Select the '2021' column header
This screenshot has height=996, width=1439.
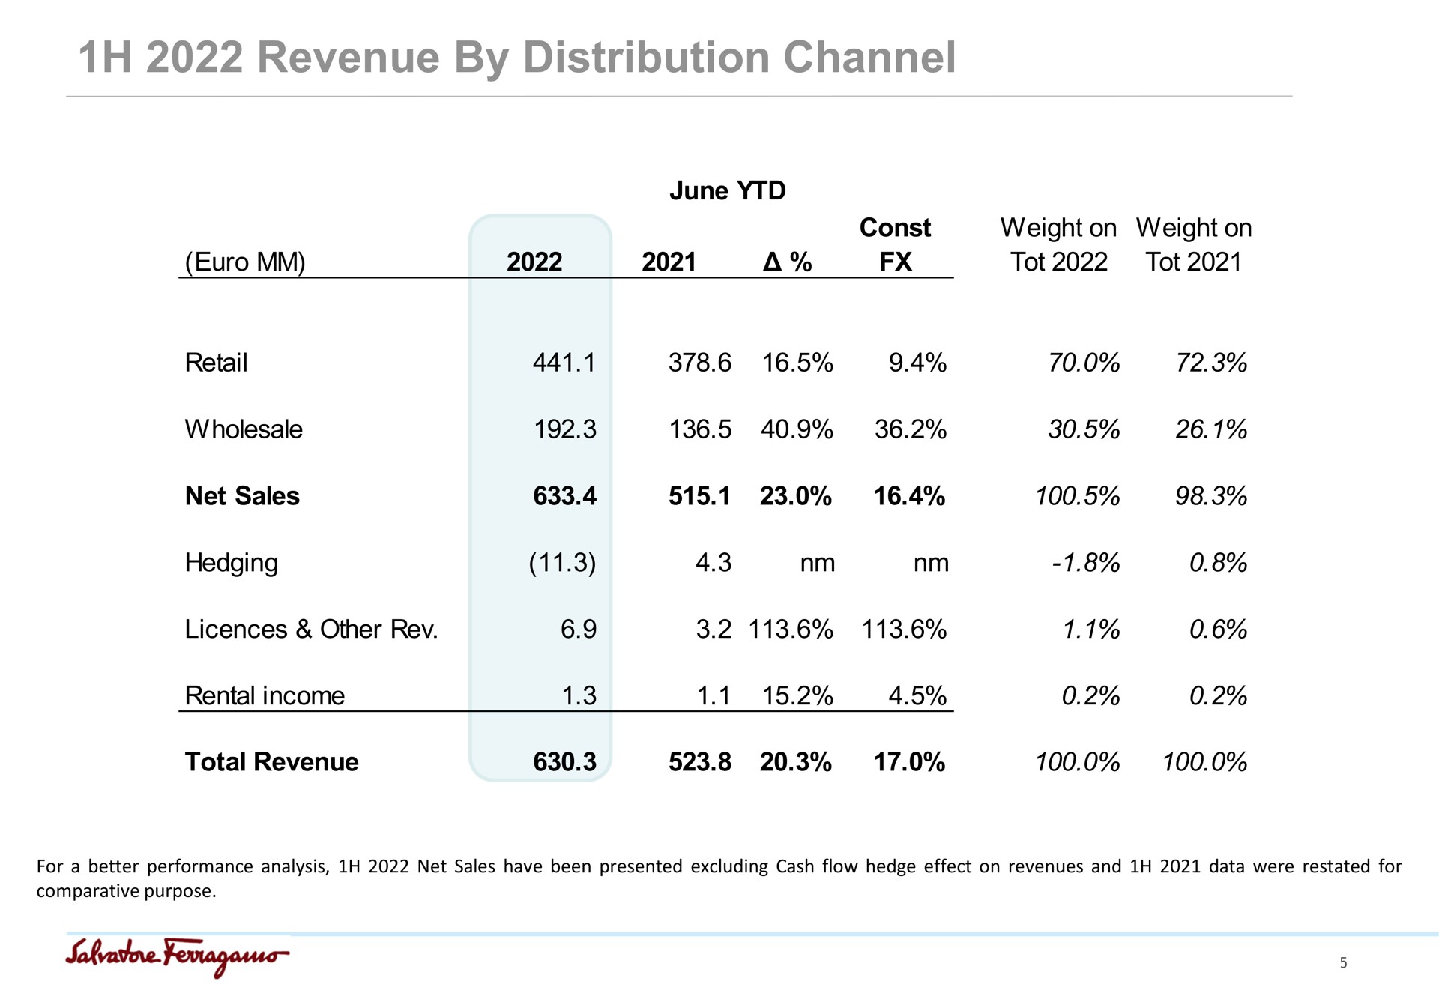click(669, 262)
